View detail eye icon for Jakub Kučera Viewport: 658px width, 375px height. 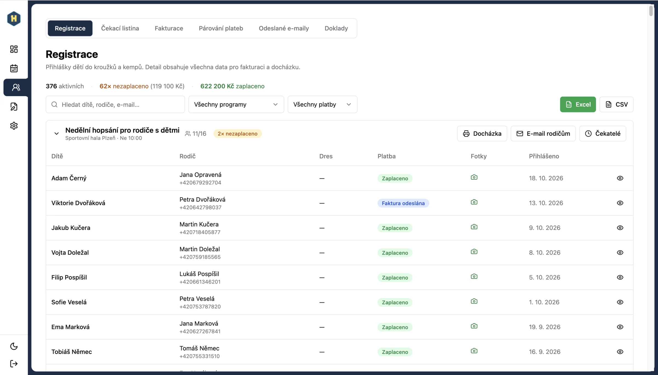(x=620, y=228)
